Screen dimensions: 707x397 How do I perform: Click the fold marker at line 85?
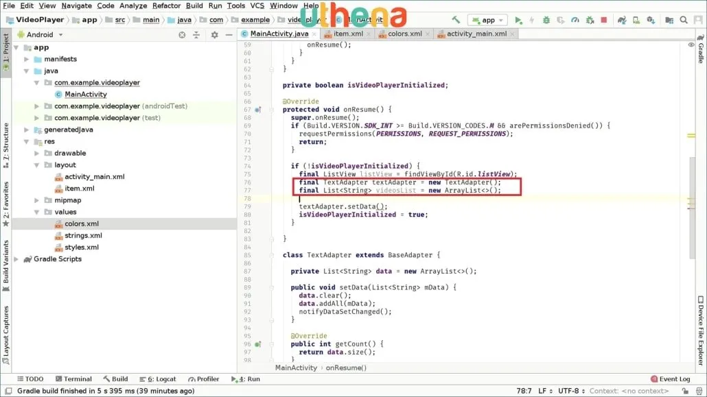[271, 255]
